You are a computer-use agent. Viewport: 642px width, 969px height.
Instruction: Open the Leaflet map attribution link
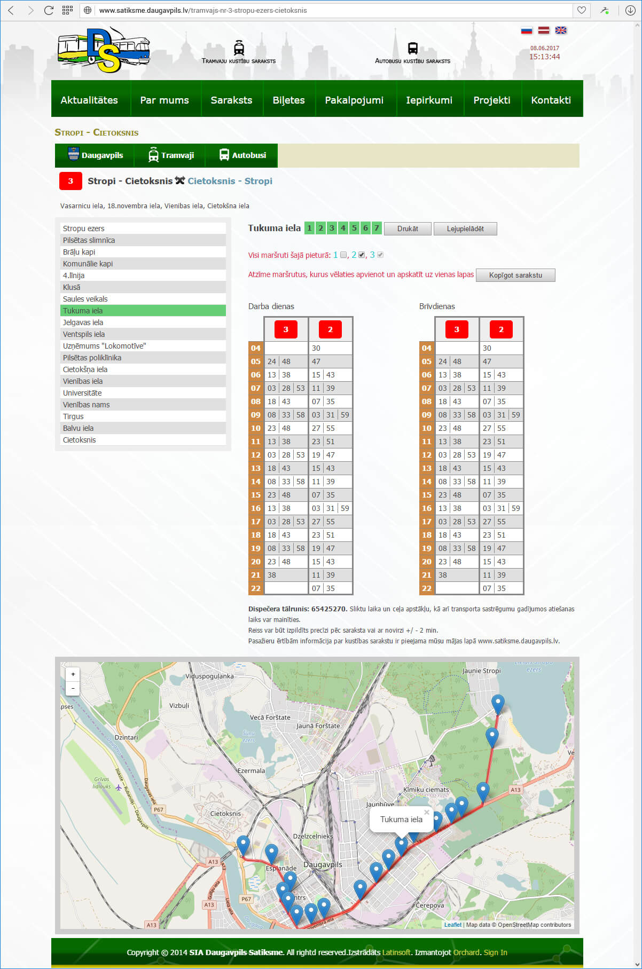[453, 925]
